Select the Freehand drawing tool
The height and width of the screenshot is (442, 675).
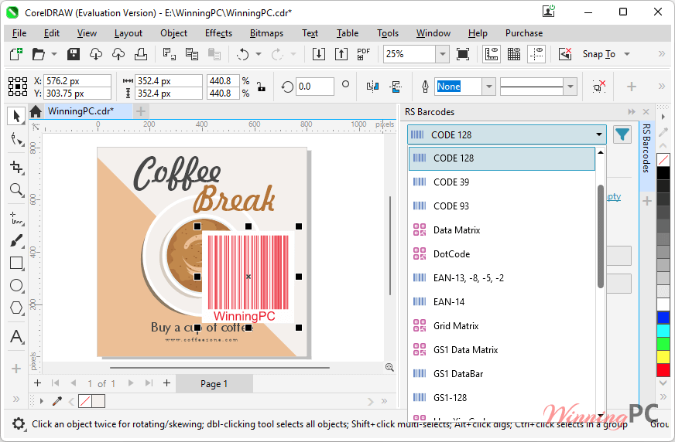16,218
